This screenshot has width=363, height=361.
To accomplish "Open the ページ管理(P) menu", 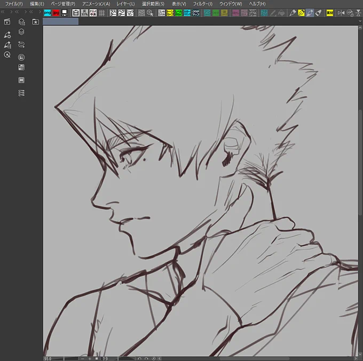I will click(x=63, y=4).
